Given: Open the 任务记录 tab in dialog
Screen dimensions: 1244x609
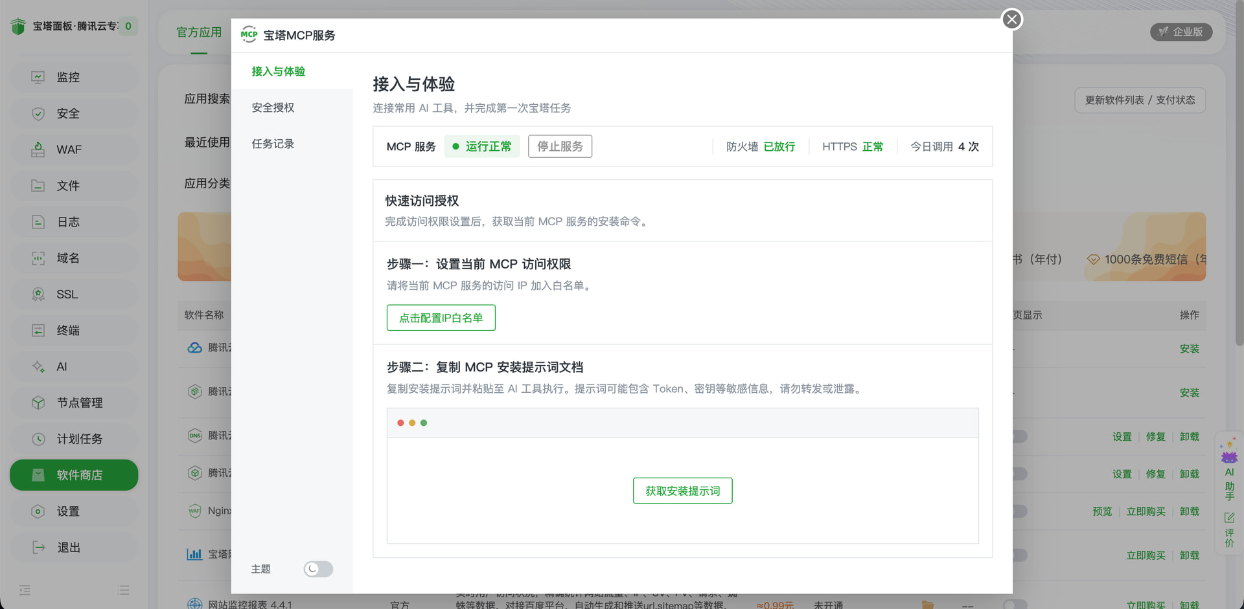Looking at the screenshot, I should tap(273, 144).
